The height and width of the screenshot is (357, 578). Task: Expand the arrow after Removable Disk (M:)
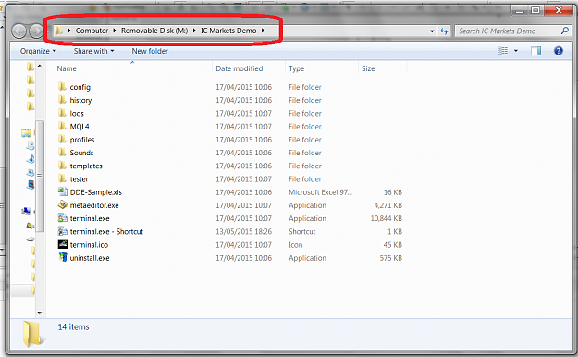point(194,31)
